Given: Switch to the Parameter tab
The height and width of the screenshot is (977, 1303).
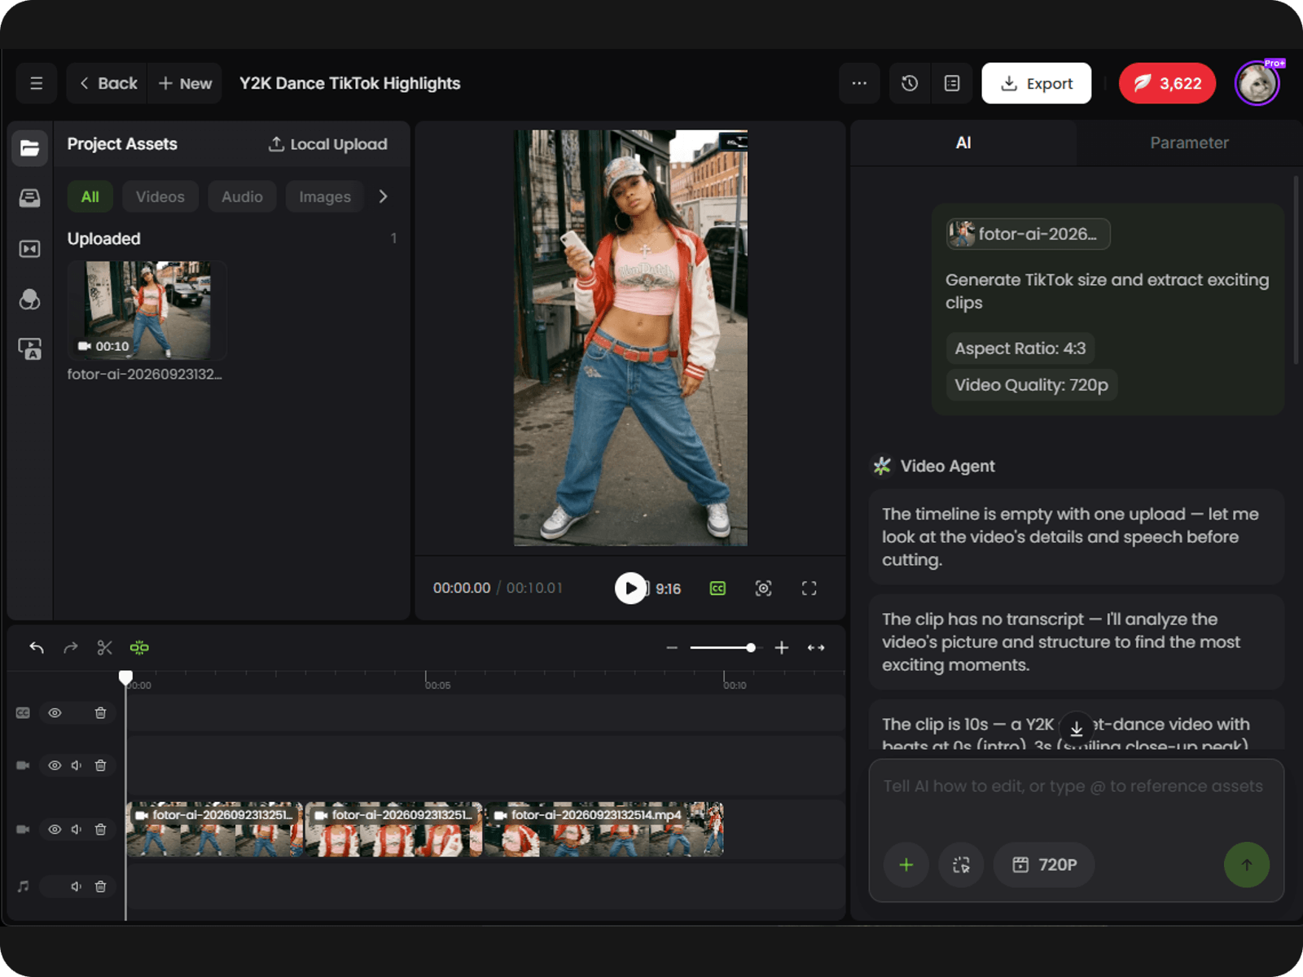Looking at the screenshot, I should pos(1189,142).
